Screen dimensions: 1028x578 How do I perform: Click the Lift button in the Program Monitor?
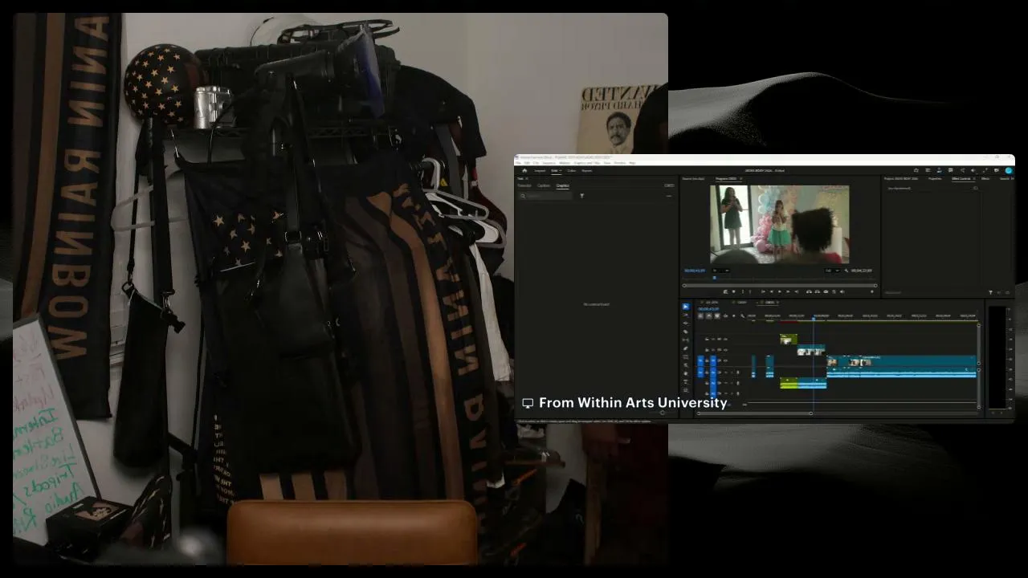tap(808, 291)
